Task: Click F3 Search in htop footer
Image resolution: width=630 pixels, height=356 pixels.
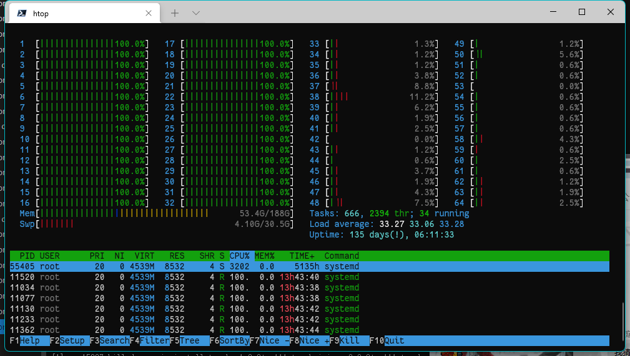Action: point(109,341)
